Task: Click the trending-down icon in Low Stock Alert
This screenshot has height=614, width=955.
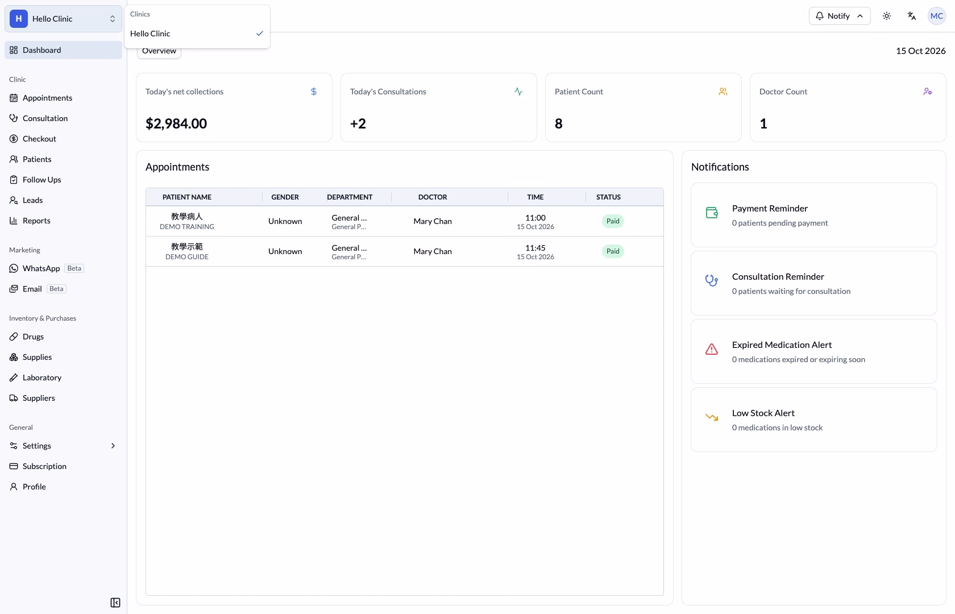Action: click(712, 417)
